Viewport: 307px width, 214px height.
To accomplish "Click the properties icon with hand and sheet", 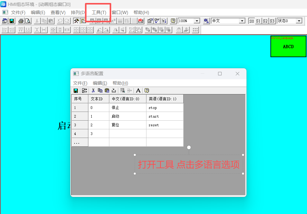I will click(x=150, y=21).
